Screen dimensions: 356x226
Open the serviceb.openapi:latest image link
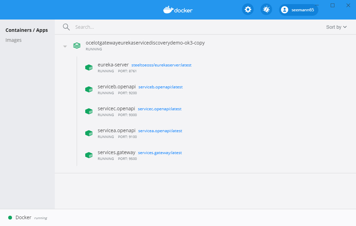click(x=161, y=87)
